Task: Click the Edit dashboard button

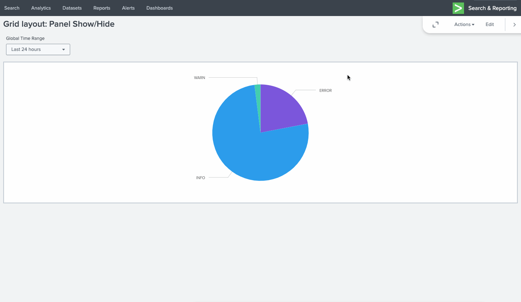Action: [490, 25]
